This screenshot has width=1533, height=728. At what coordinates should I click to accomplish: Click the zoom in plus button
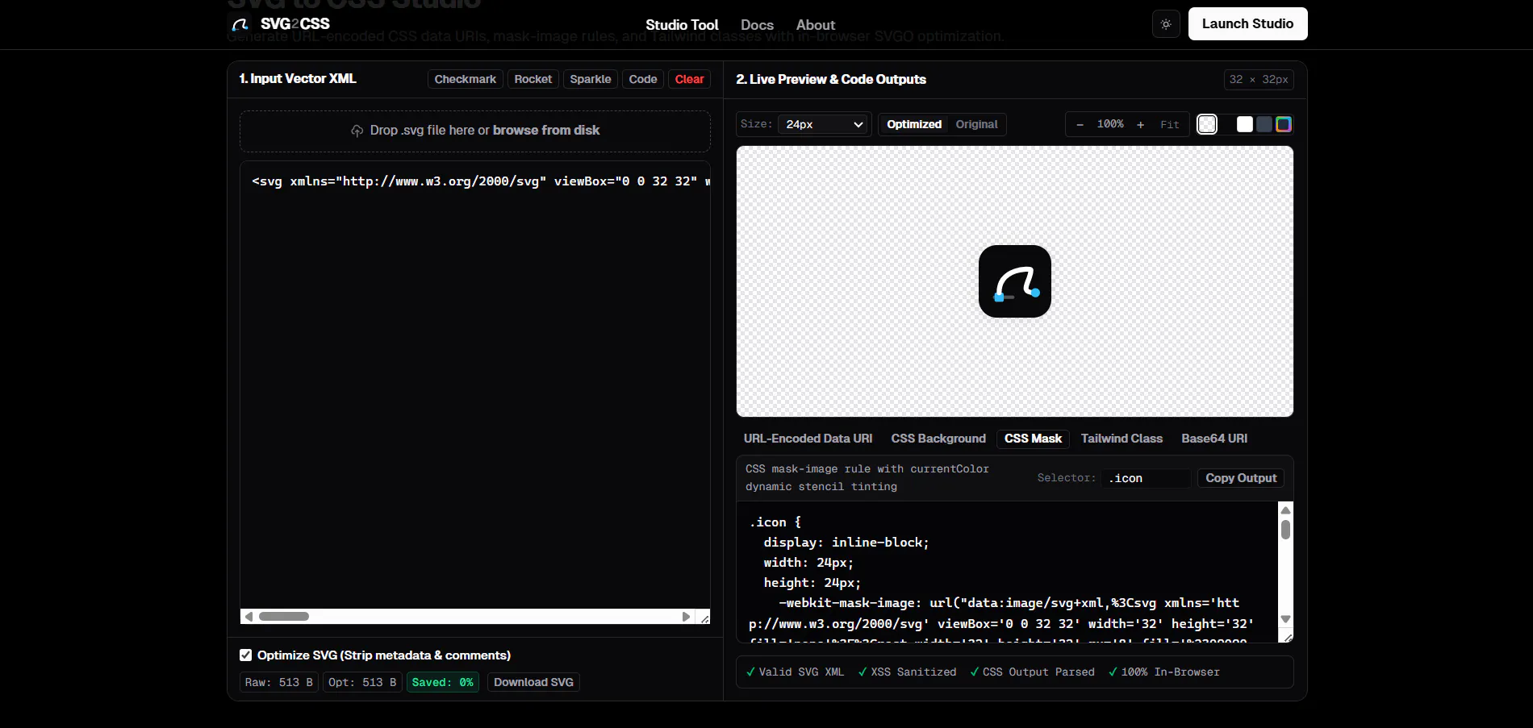[x=1140, y=124]
